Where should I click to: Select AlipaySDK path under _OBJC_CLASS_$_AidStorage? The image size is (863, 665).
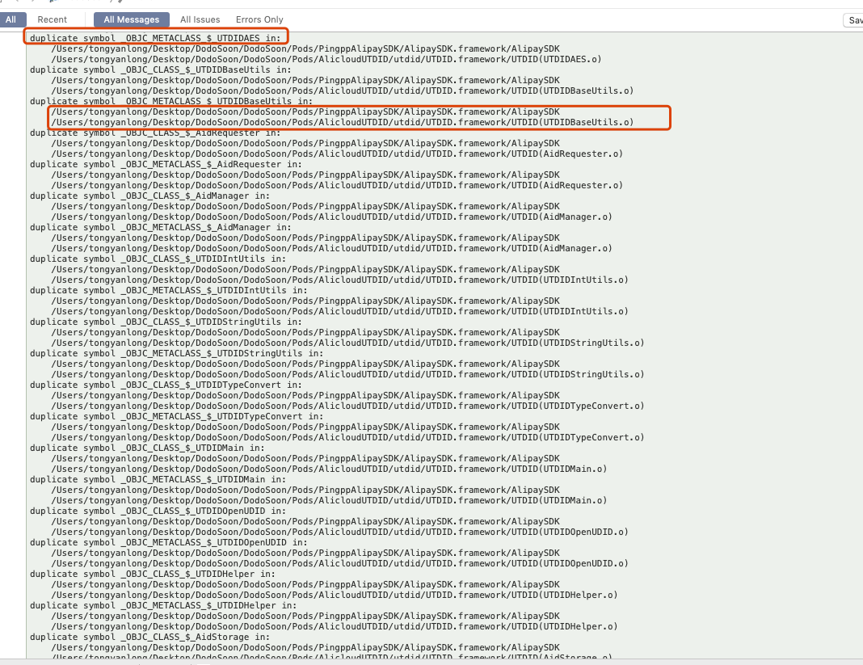click(x=305, y=647)
